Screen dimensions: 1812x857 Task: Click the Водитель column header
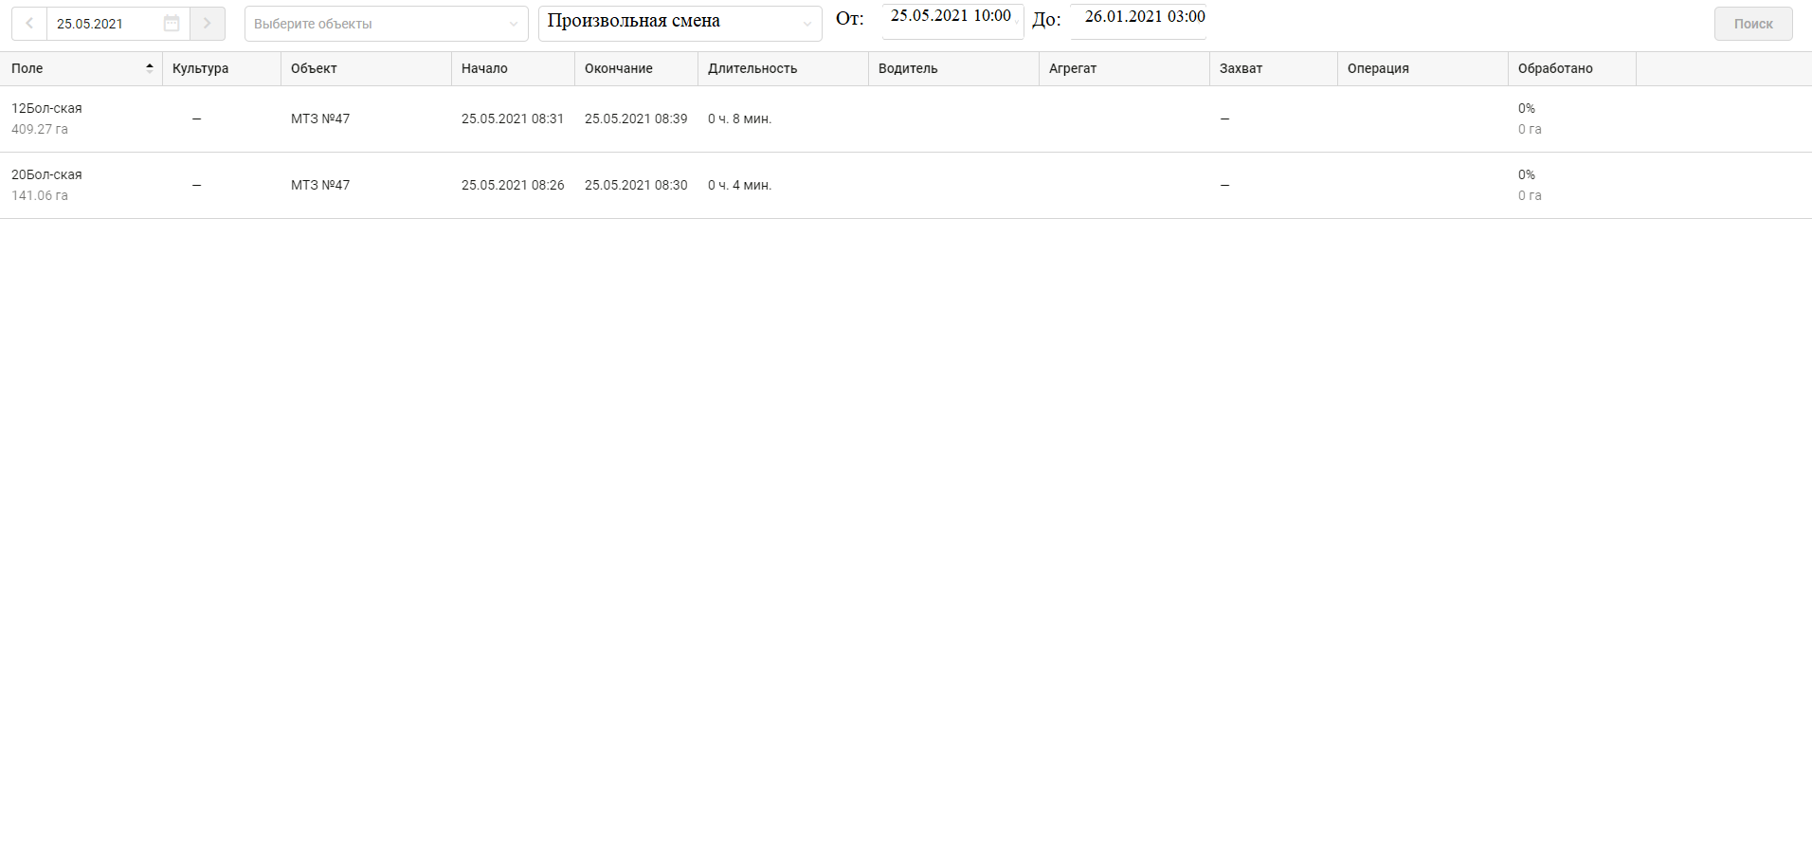coord(908,68)
